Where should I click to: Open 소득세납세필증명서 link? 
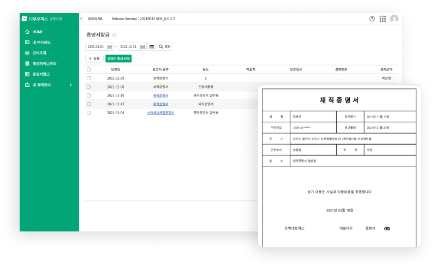click(x=160, y=112)
